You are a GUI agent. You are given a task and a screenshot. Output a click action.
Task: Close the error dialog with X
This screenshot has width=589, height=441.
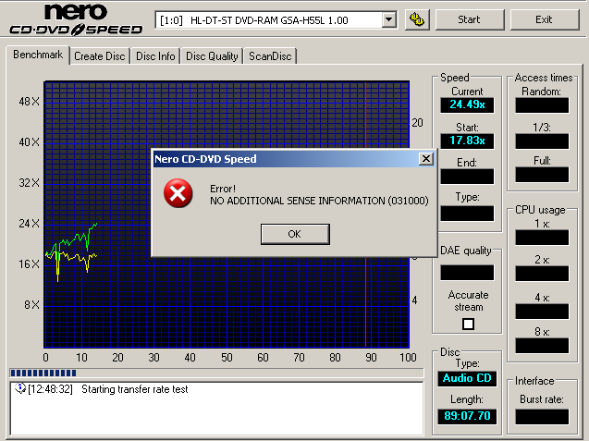coord(426,159)
